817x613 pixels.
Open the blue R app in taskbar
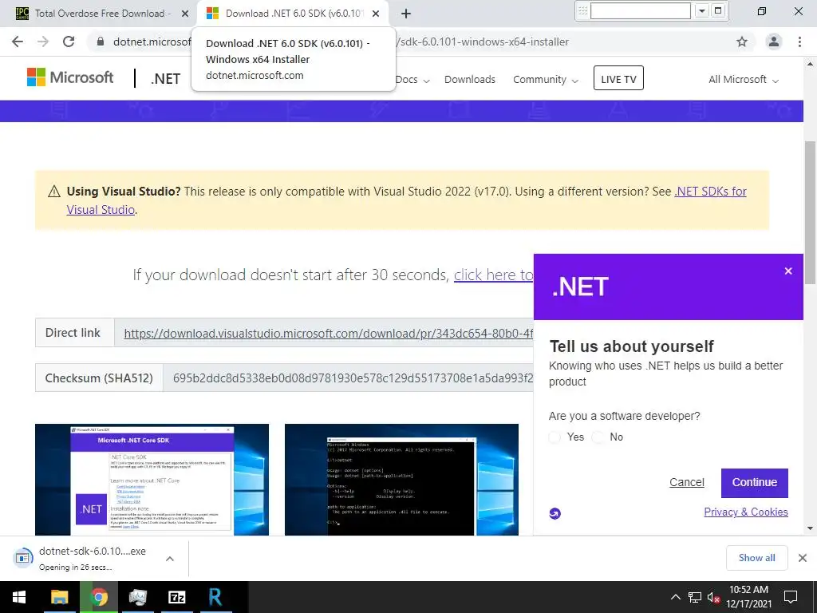pos(215,597)
